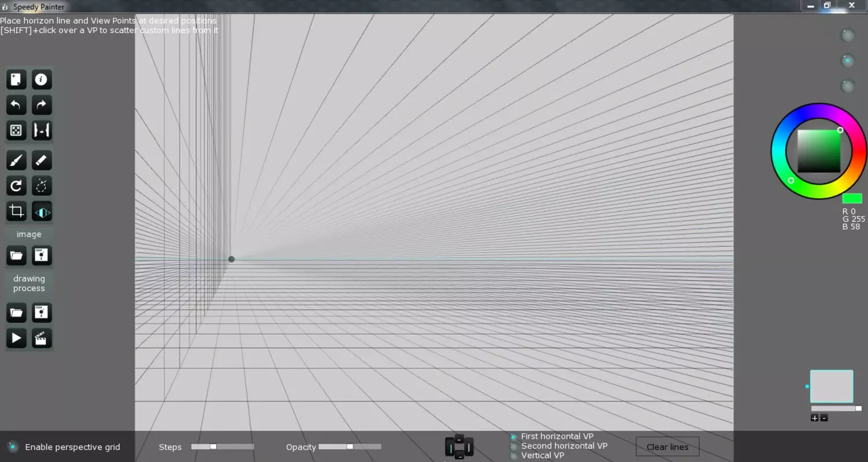This screenshot has width=868, height=462.
Task: Create a new canvas with the blank page icon
Action: pyautogui.click(x=16, y=80)
